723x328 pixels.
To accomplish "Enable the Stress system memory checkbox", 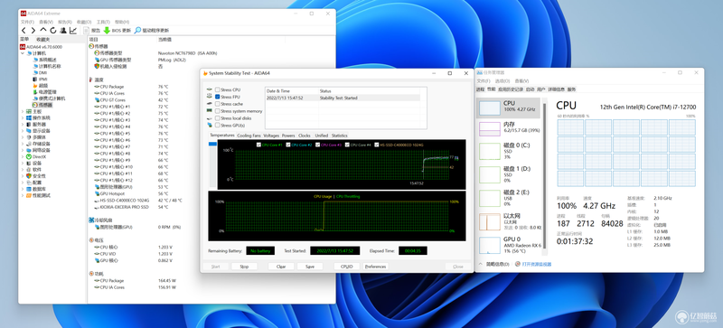I will pos(218,111).
